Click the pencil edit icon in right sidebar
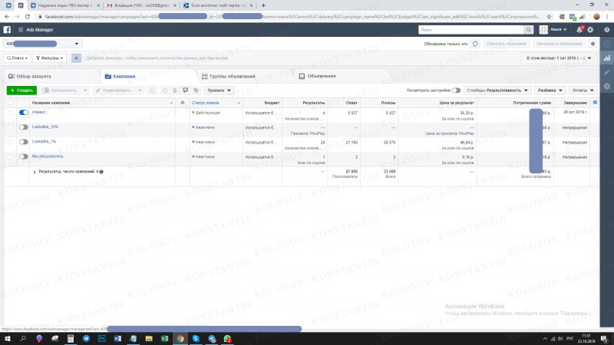The height and width of the screenshot is (345, 614). pyautogui.click(x=607, y=72)
